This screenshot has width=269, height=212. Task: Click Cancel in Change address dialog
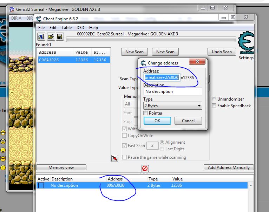[188, 121]
